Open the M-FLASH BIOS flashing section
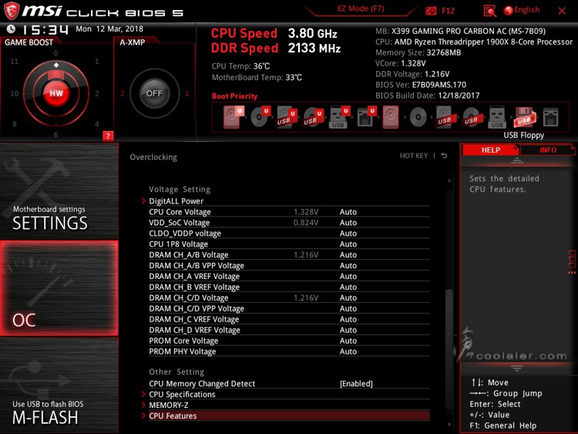The height and width of the screenshot is (434, 578). (59, 385)
